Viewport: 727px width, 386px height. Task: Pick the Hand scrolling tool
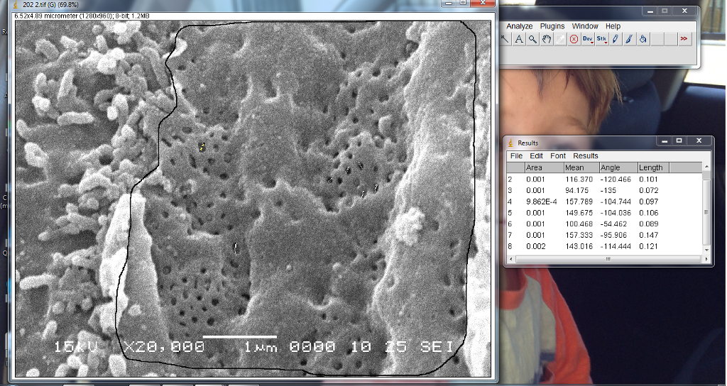click(547, 40)
